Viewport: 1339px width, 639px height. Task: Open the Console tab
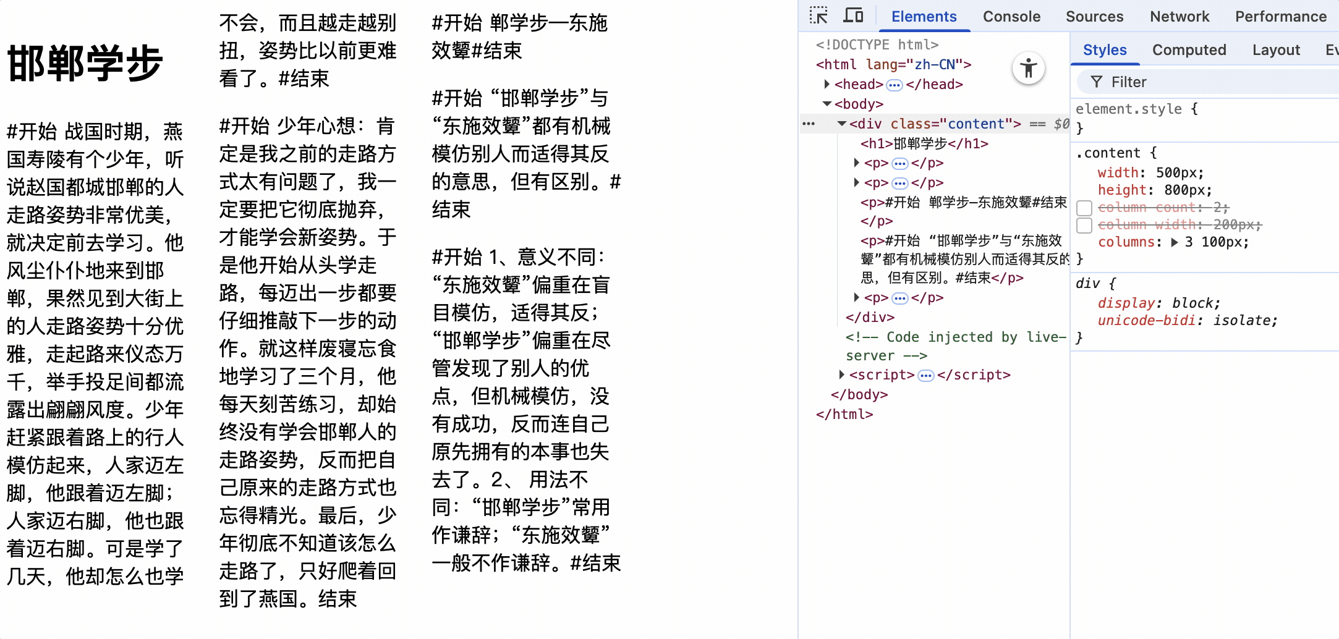tap(1011, 17)
